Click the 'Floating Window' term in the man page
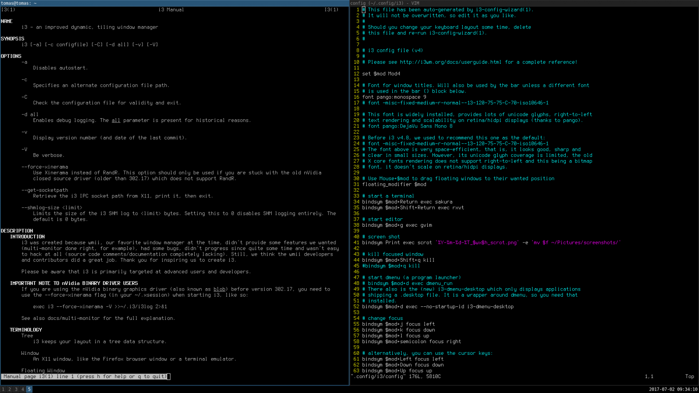Screen dimensions: 699x393 point(43,371)
